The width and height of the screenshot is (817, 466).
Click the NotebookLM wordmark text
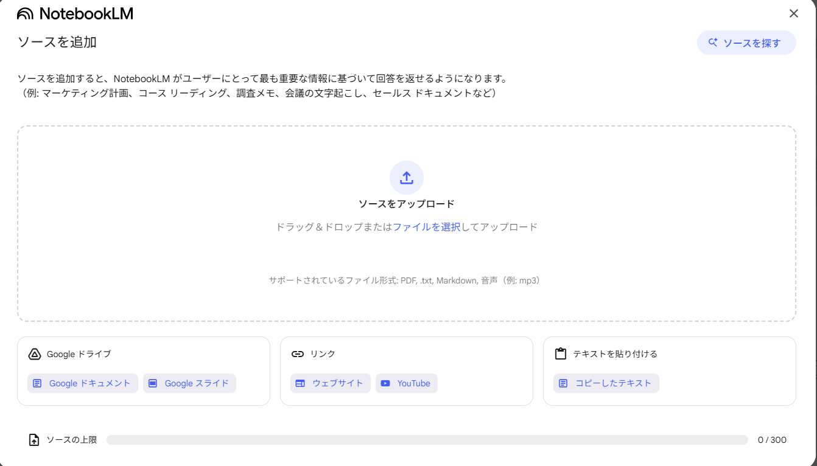pos(86,13)
